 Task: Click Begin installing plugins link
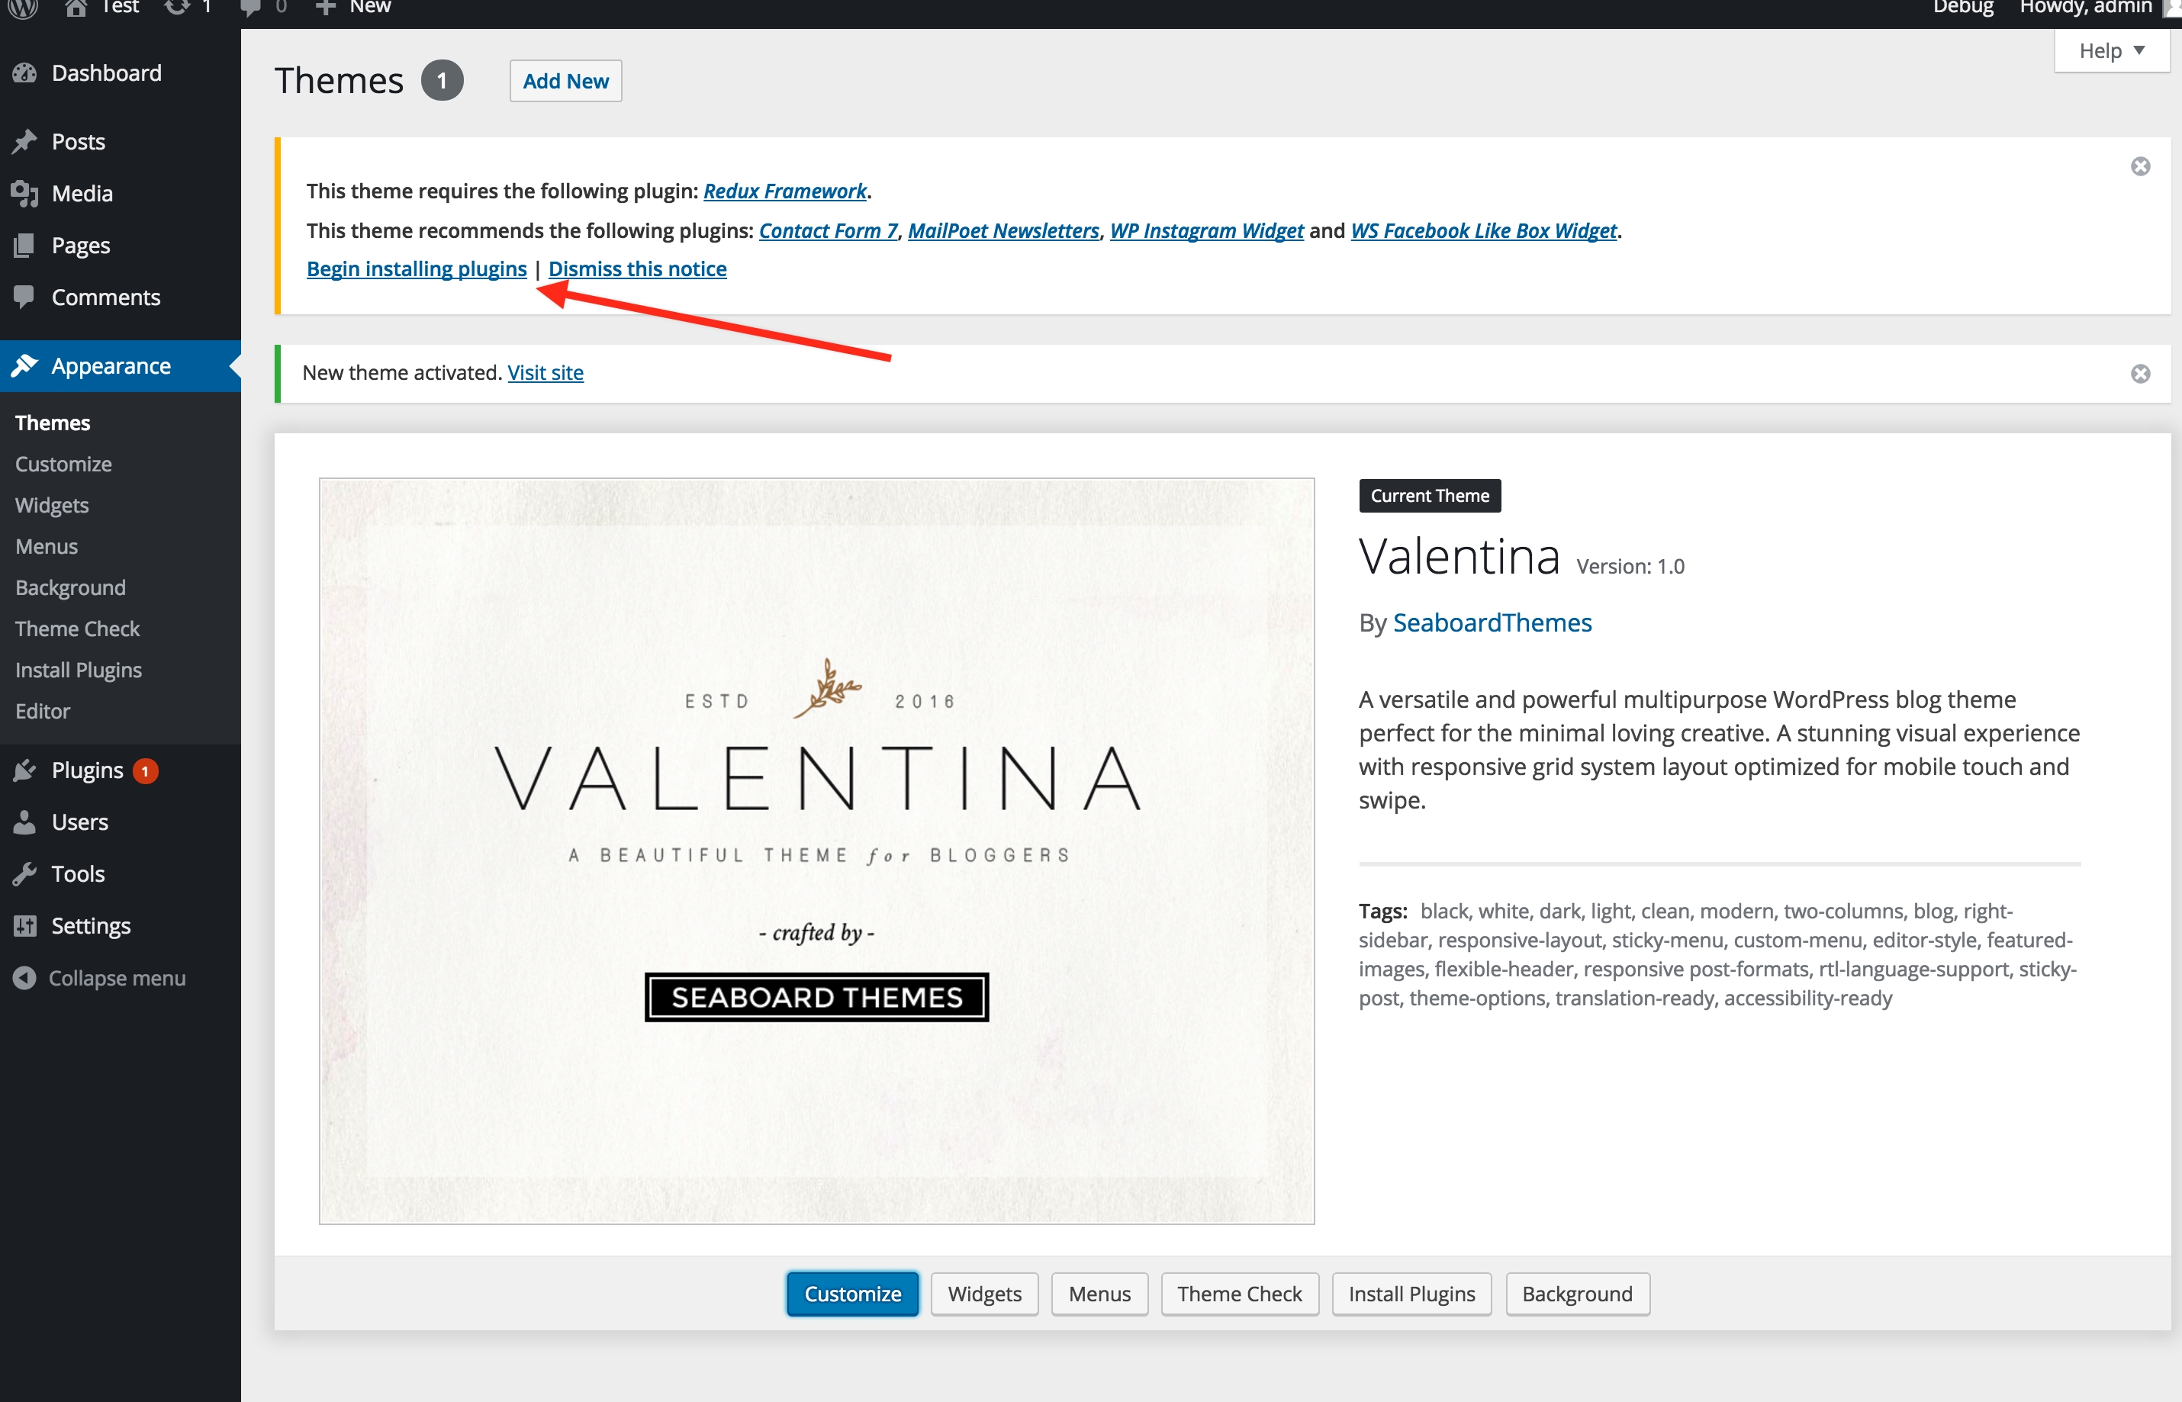417,269
